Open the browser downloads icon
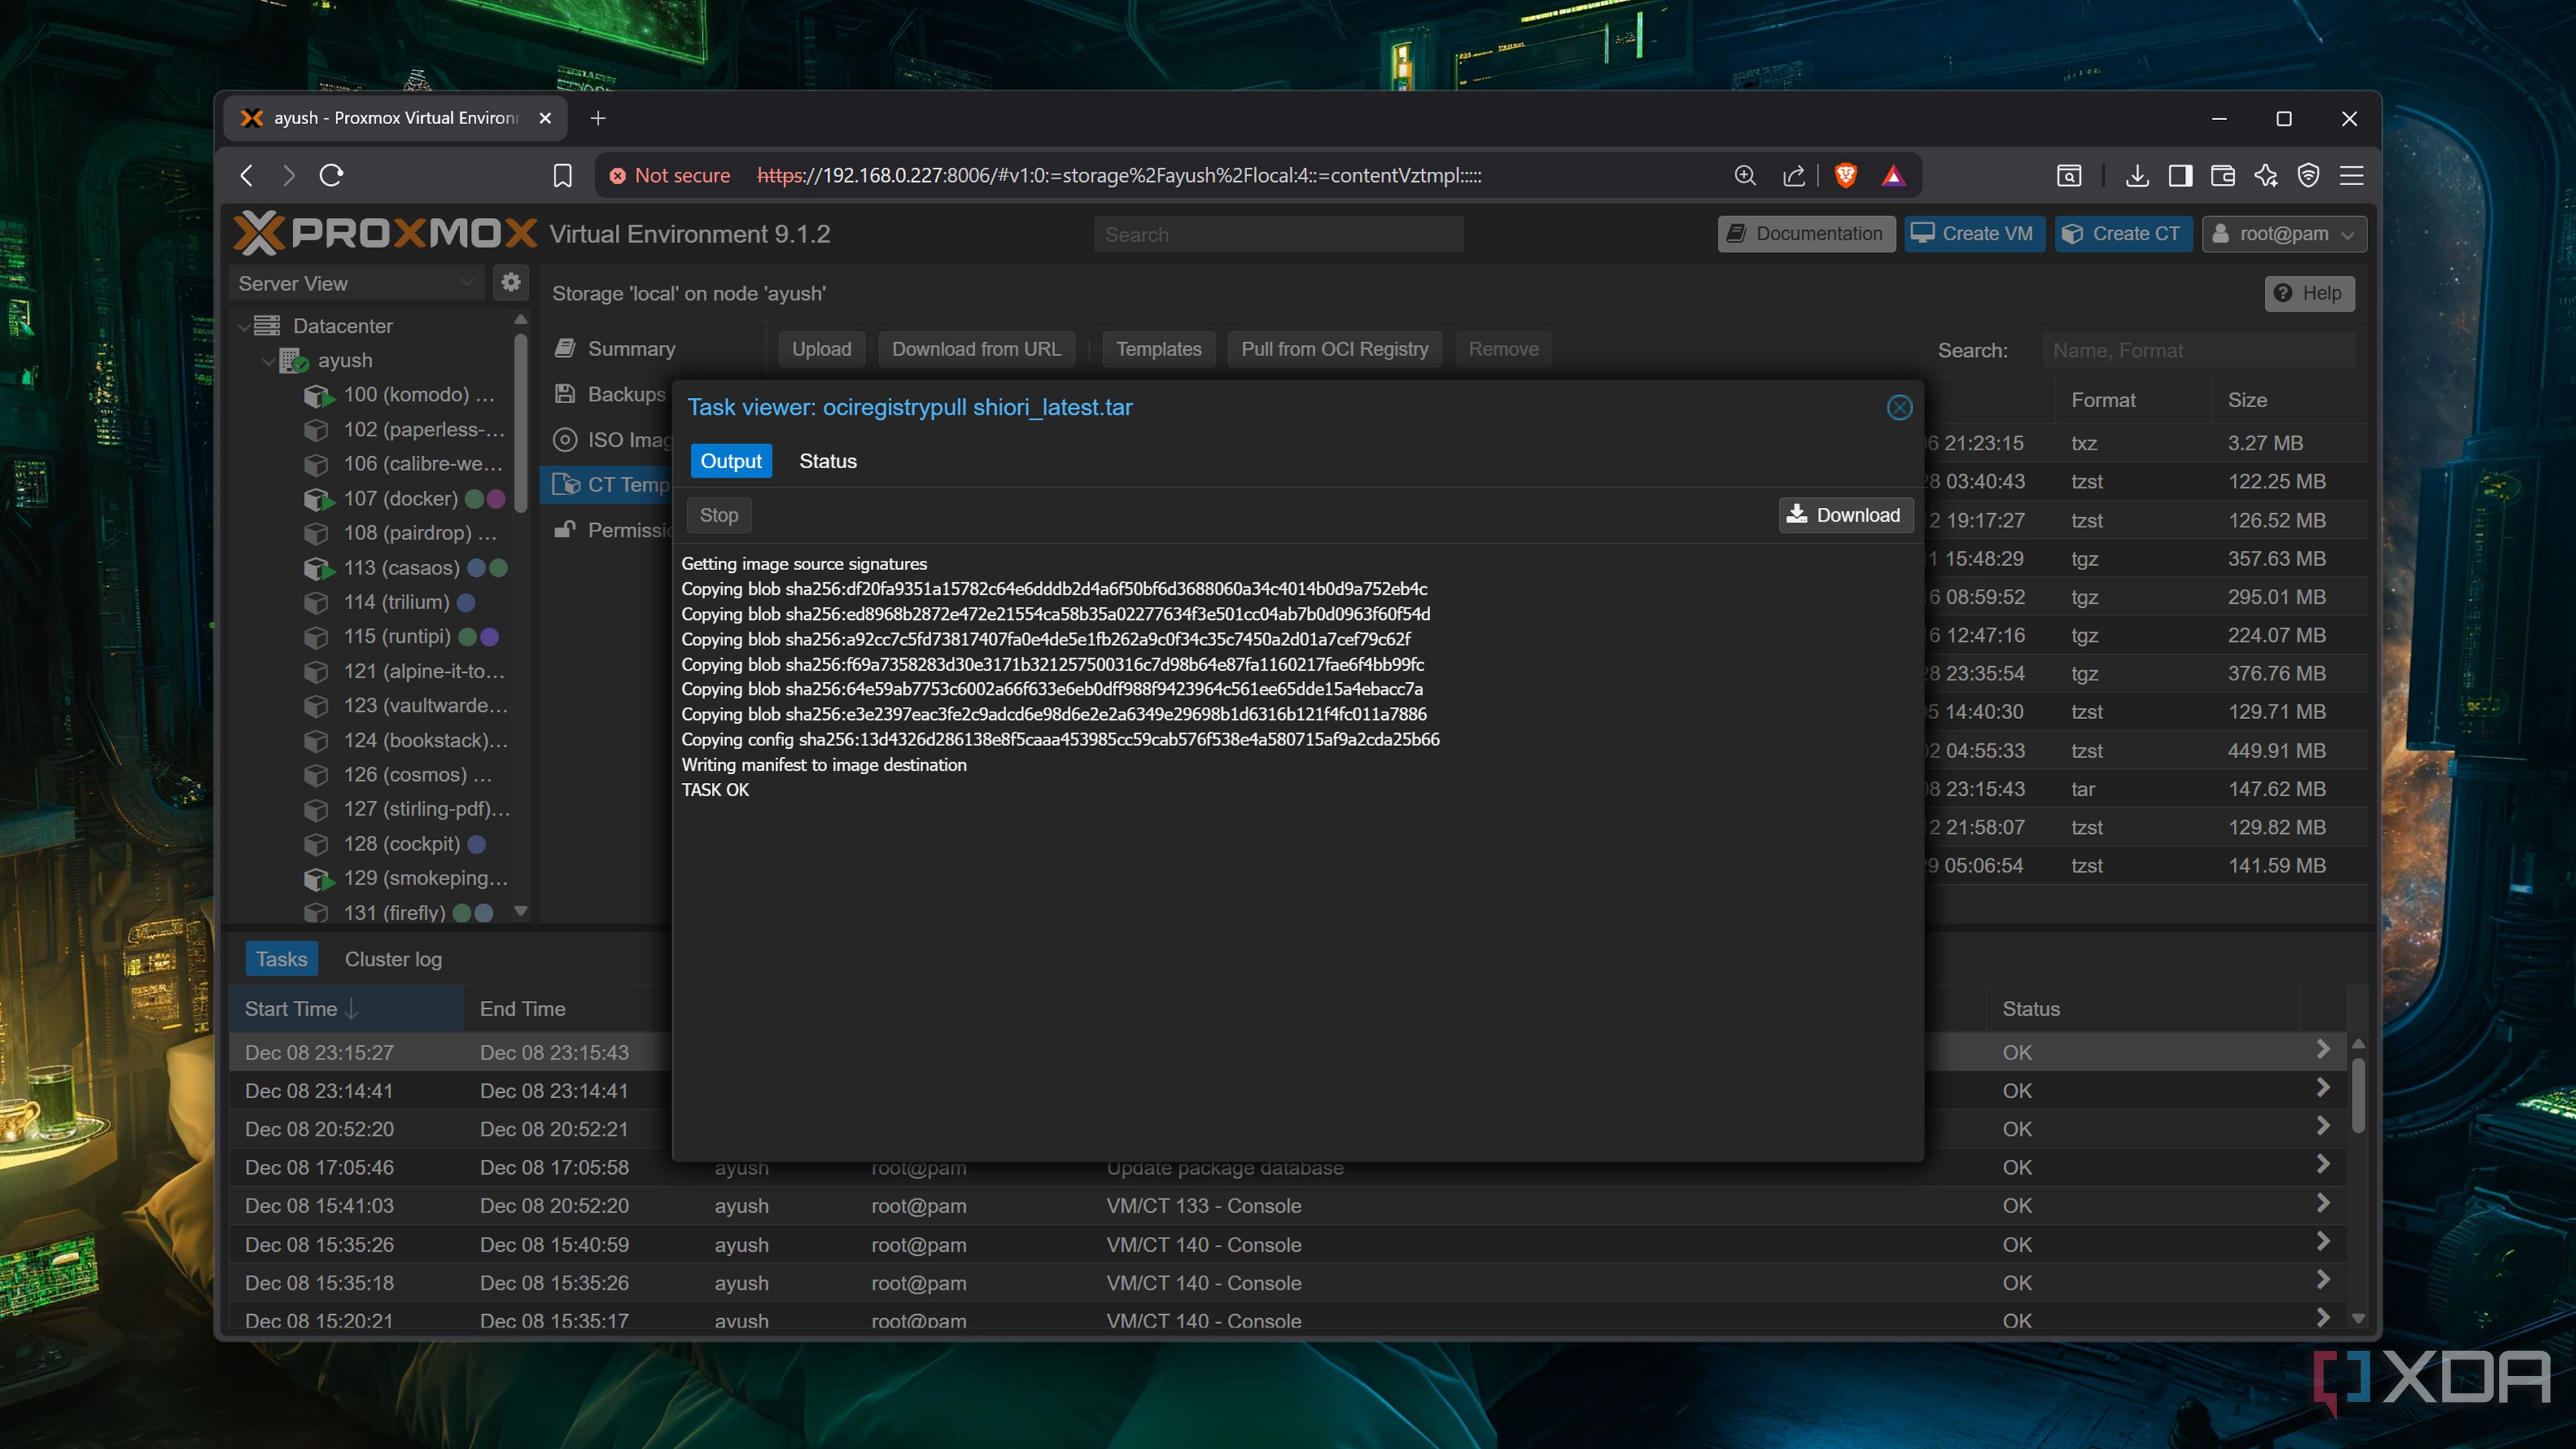Image resolution: width=2576 pixels, height=1449 pixels. [x=2137, y=176]
